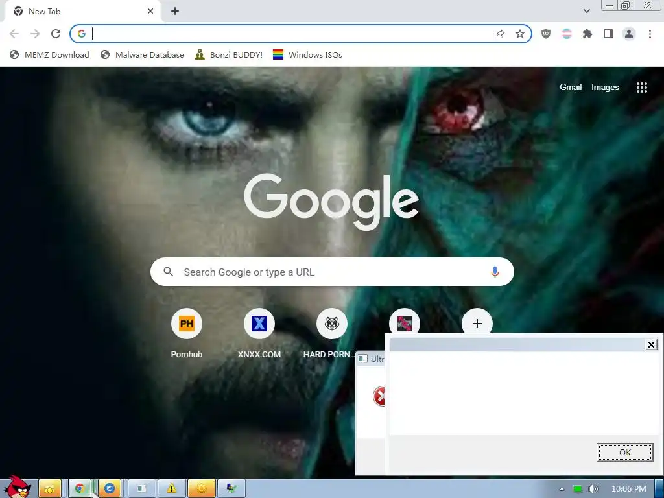Open the Images link
This screenshot has width=664, height=498.
pyautogui.click(x=605, y=88)
